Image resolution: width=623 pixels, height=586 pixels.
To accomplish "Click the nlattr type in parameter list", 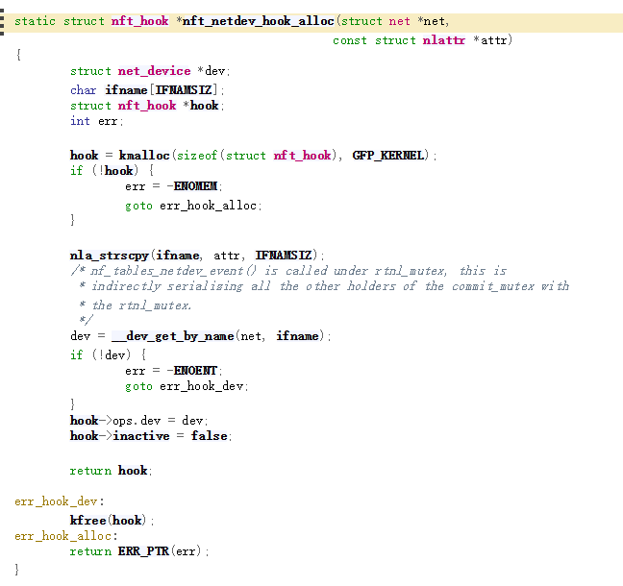I will (444, 40).
